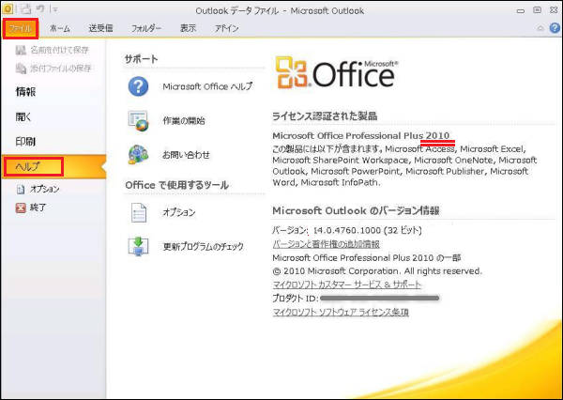This screenshot has width=563, height=400.
Task: Restore the Outlook window size
Action: coord(537,9)
